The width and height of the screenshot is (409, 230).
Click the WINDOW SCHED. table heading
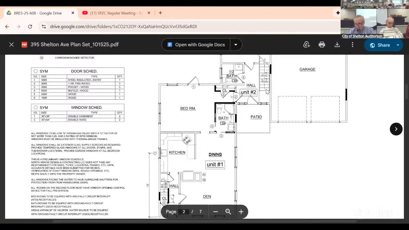(87, 108)
